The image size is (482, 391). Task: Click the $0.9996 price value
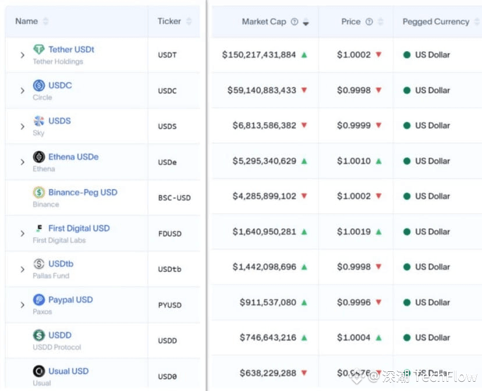354,302
